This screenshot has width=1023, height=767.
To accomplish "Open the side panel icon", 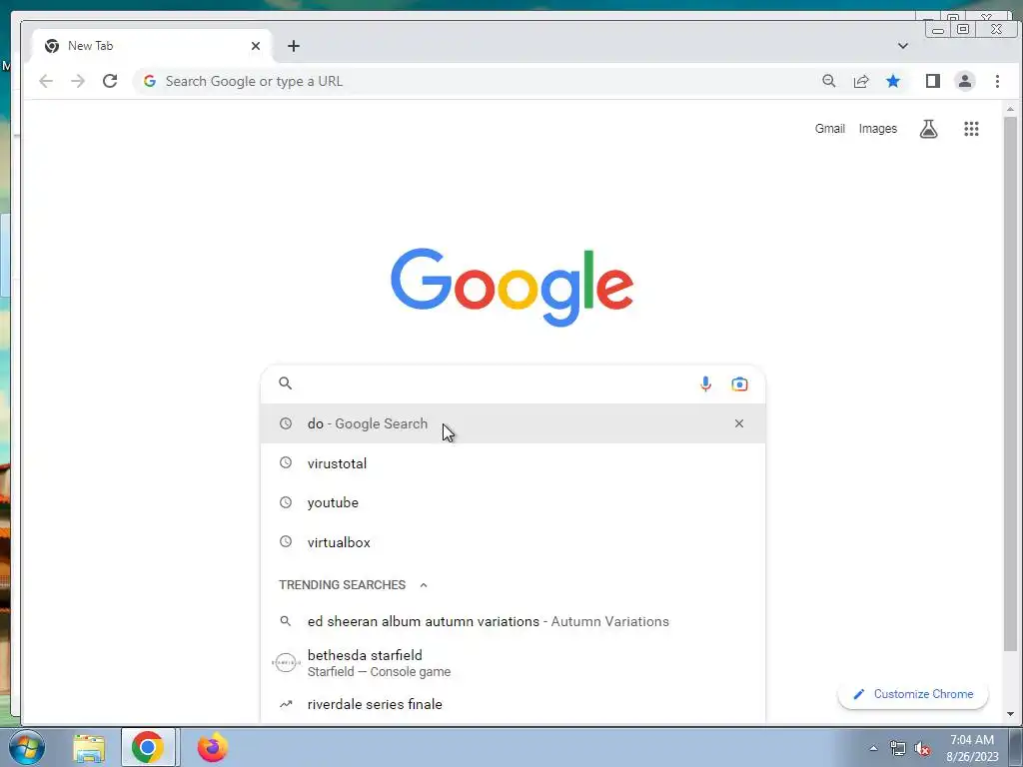I will point(932,81).
